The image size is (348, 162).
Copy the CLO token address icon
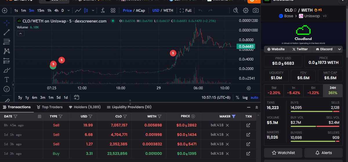295,10
